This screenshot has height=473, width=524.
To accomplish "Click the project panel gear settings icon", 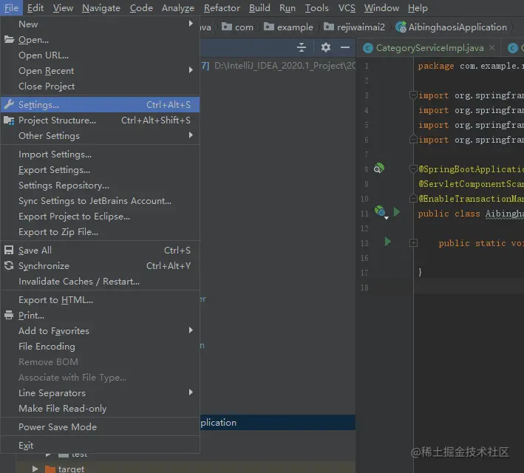I will (326, 47).
